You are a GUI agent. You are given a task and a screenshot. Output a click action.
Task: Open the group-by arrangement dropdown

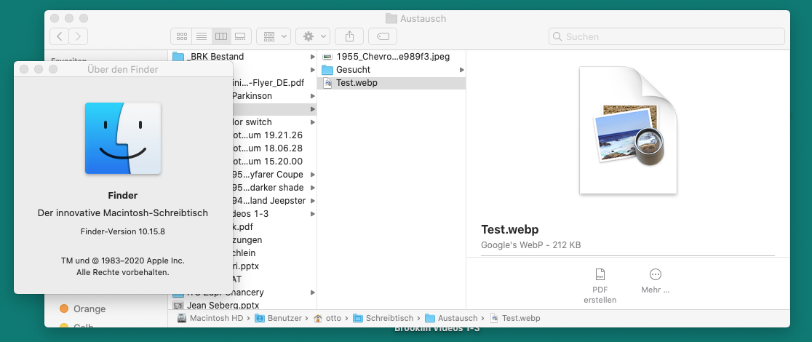coord(274,36)
